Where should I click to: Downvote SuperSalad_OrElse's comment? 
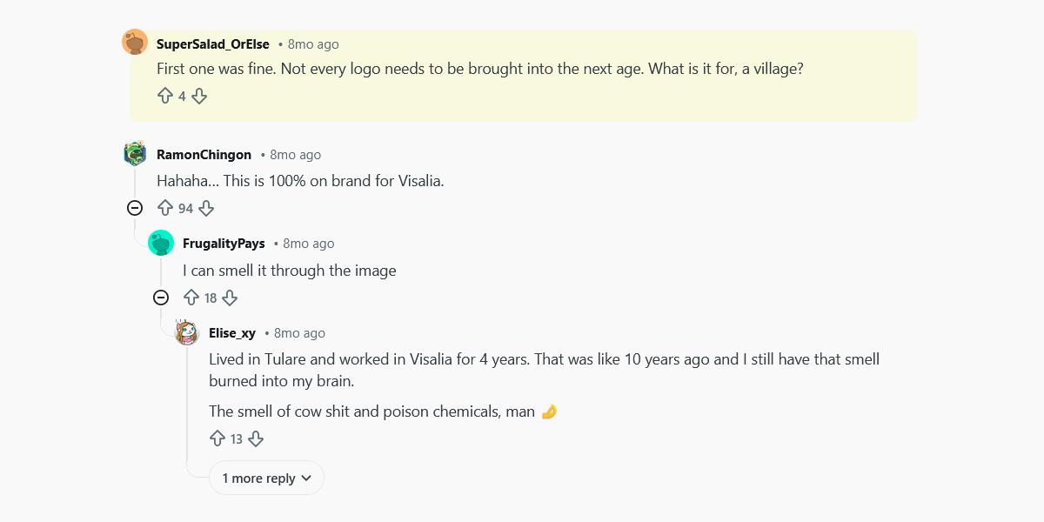click(199, 96)
